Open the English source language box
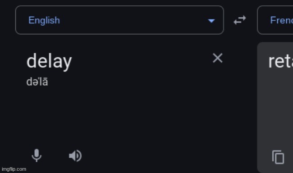Viewport: 293px width, 173px height. point(119,20)
